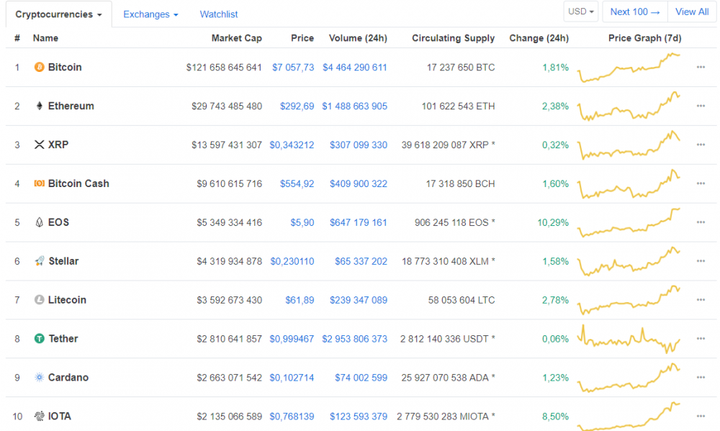Click the EOS logo icon
Image resolution: width=720 pixels, height=431 pixels.
[40, 222]
